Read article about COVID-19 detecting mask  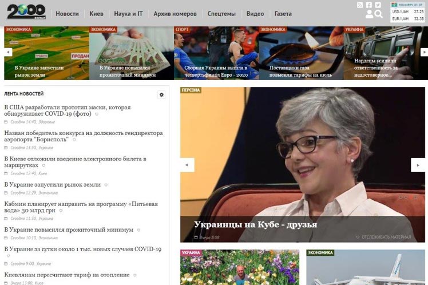[x=68, y=110]
